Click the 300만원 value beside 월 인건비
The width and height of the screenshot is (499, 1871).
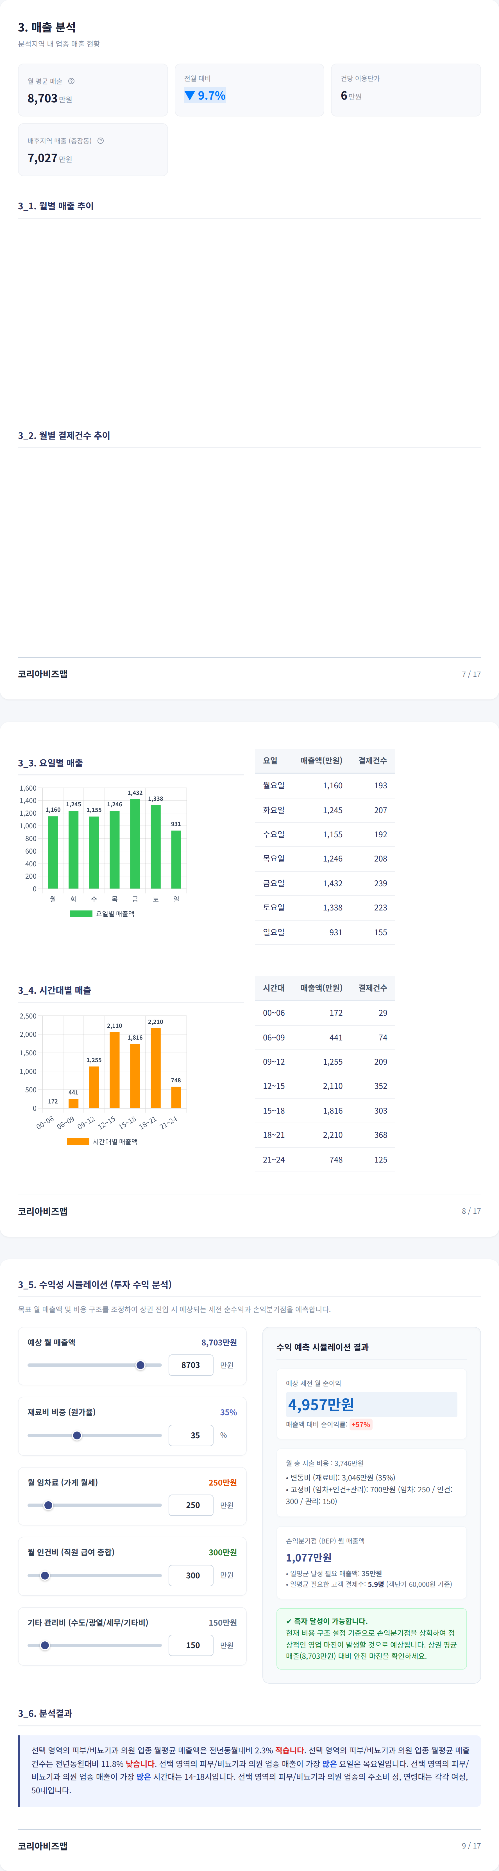[223, 1552]
